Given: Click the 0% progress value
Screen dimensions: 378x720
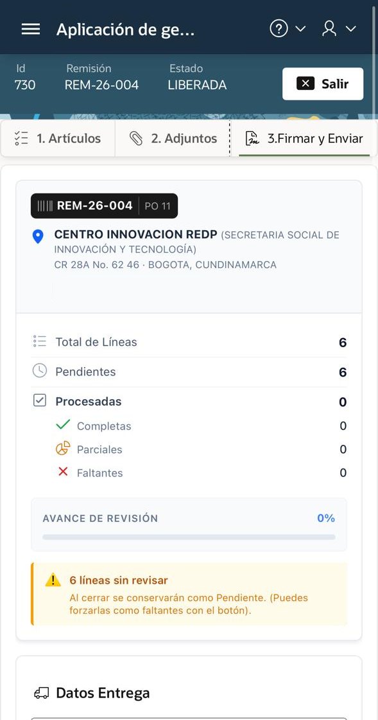Looking at the screenshot, I should click(x=326, y=518).
